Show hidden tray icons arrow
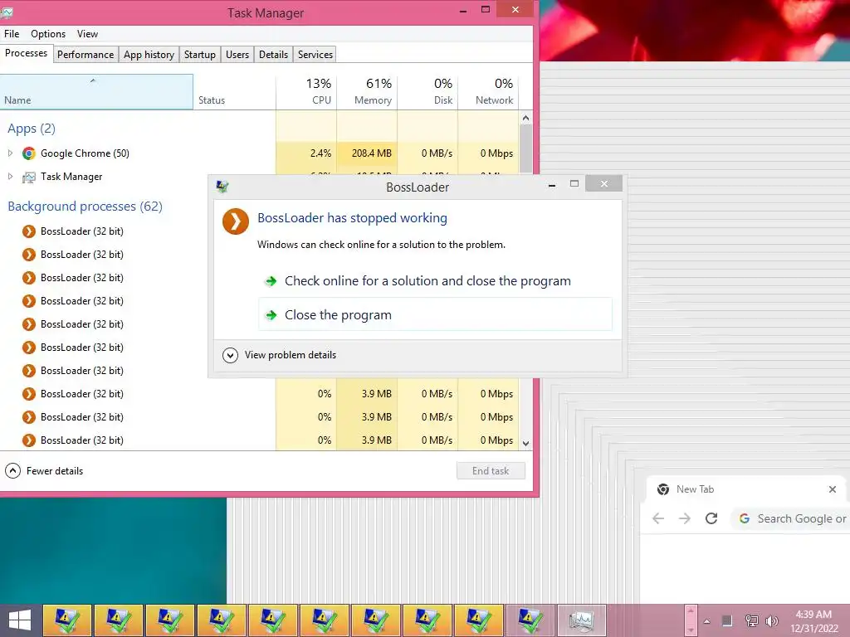This screenshot has height=637, width=850. coord(706,621)
